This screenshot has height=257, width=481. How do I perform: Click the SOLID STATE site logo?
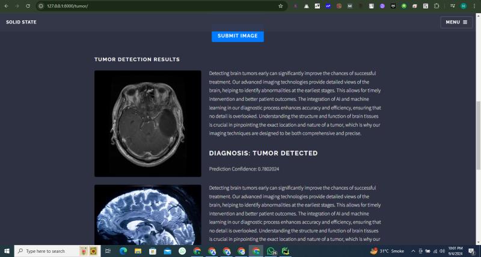point(21,22)
